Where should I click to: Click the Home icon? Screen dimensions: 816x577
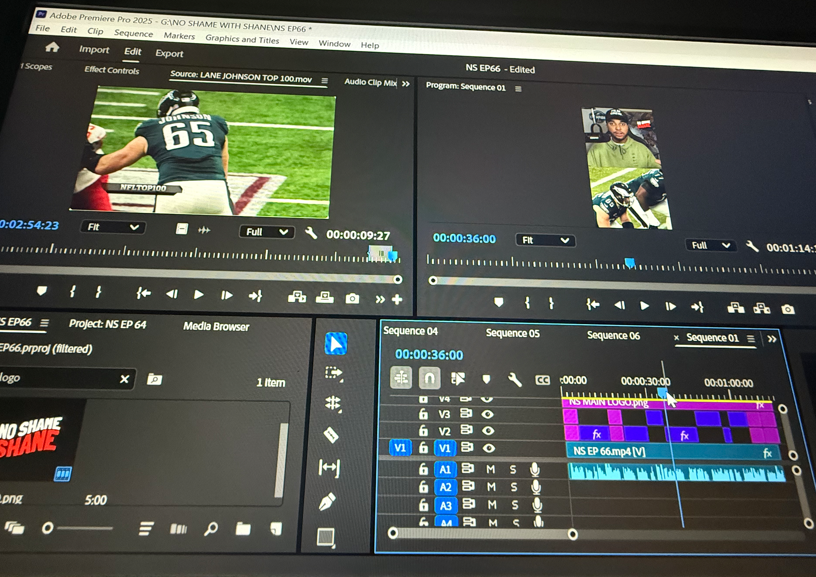52,47
